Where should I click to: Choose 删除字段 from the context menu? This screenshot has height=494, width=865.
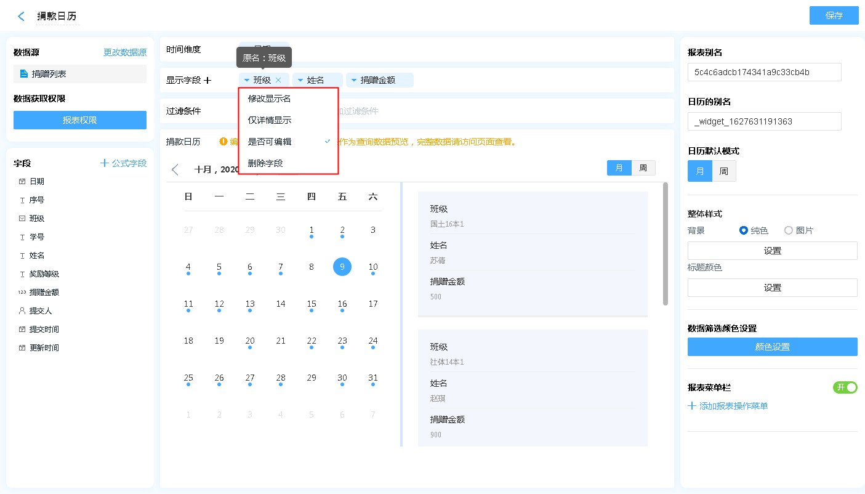pyautogui.click(x=265, y=163)
